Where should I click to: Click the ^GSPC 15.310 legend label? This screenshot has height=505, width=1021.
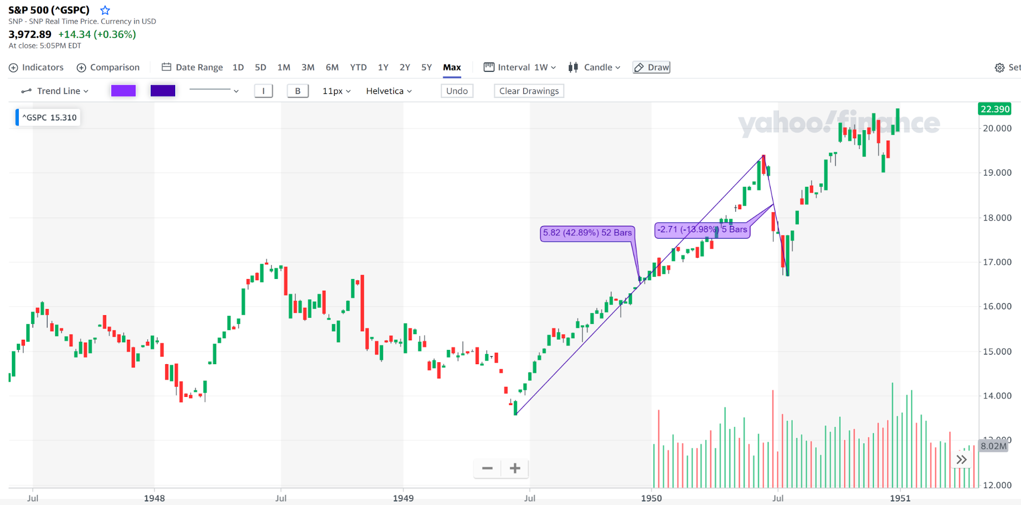click(48, 117)
